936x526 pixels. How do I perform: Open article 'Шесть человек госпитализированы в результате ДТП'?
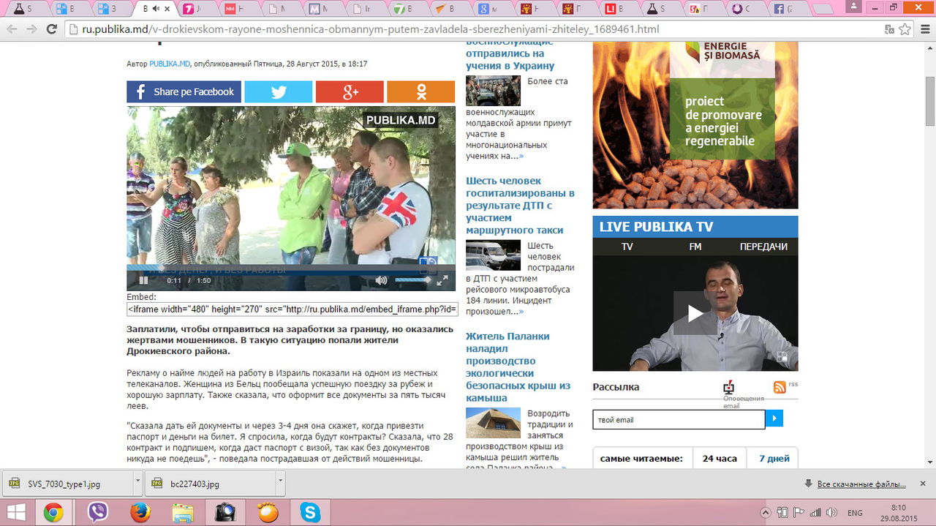(x=520, y=206)
